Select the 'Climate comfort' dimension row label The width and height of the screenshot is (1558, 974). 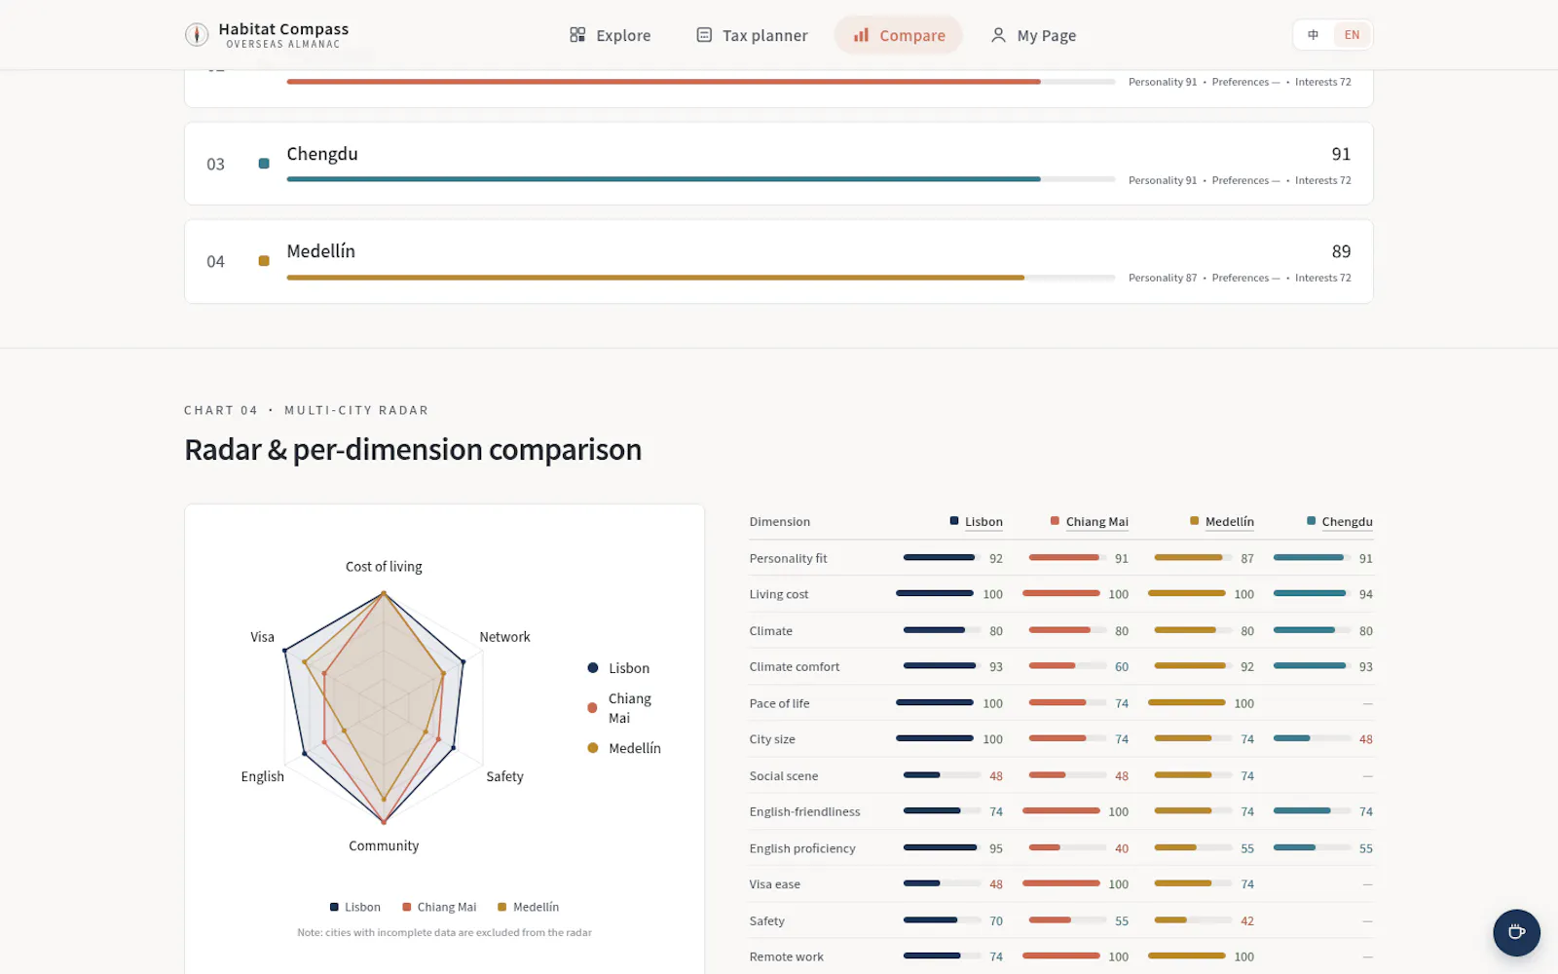pyautogui.click(x=795, y=667)
